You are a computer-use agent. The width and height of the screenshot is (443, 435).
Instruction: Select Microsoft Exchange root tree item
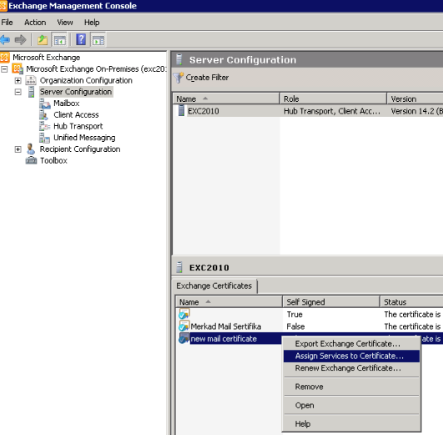(47, 58)
